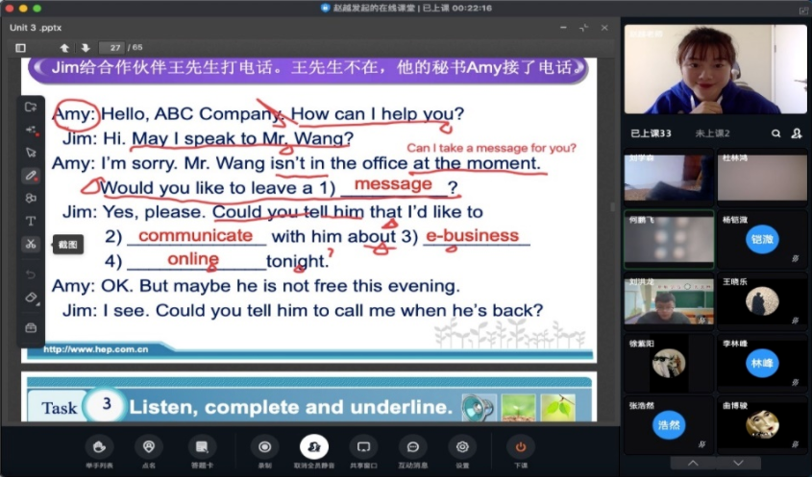Open the 答题卡 answer card
The width and height of the screenshot is (812, 477).
tap(202, 452)
